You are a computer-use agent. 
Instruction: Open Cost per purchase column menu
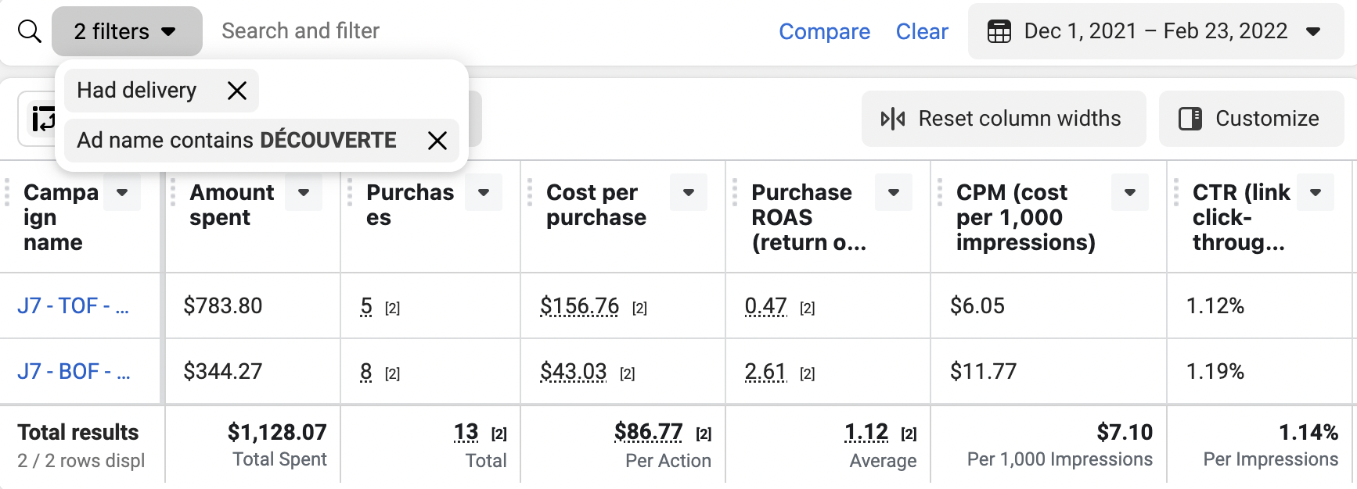click(x=689, y=192)
